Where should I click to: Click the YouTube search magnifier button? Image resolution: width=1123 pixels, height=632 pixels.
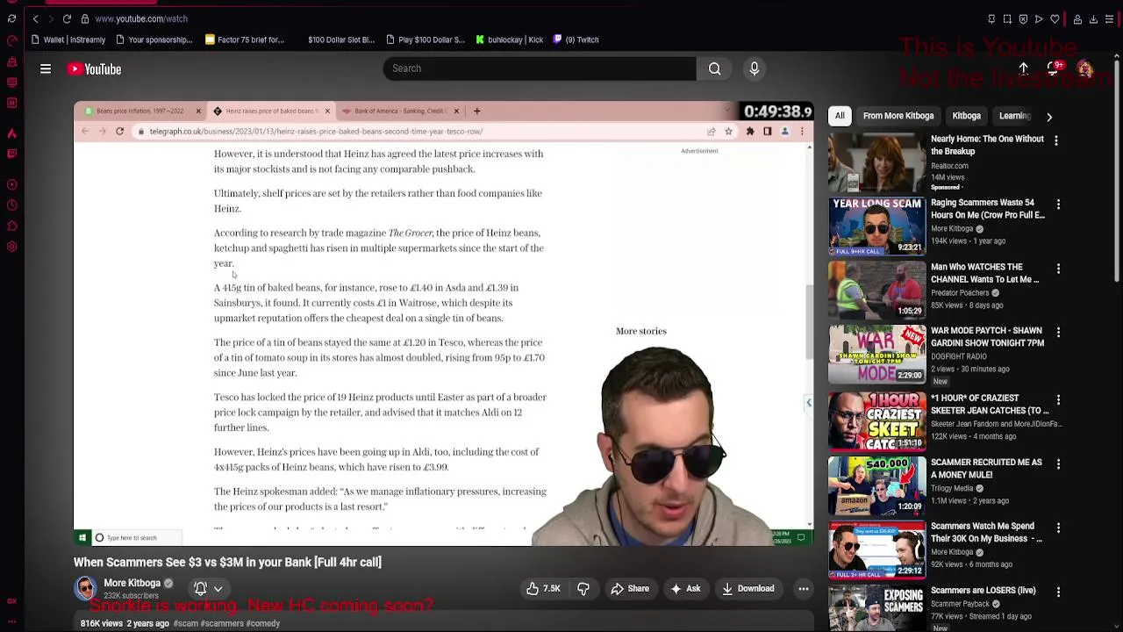click(715, 68)
